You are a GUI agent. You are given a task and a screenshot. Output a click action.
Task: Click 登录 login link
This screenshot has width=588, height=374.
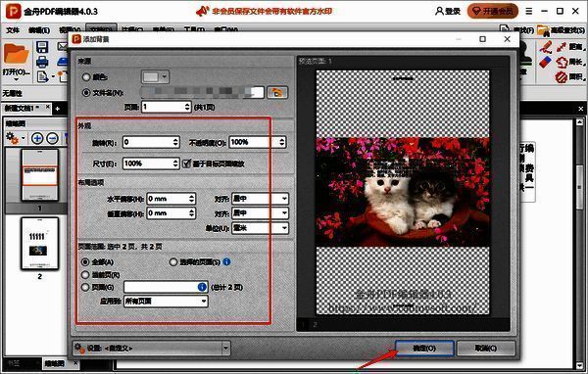point(453,12)
